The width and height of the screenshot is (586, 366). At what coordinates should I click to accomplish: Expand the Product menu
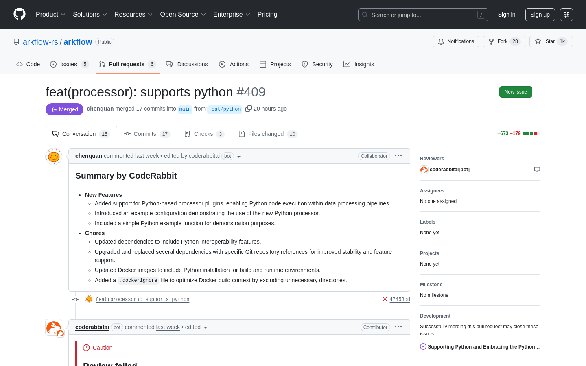pos(50,14)
